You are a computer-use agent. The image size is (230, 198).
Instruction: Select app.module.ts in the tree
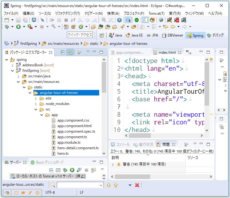[x=69, y=142]
